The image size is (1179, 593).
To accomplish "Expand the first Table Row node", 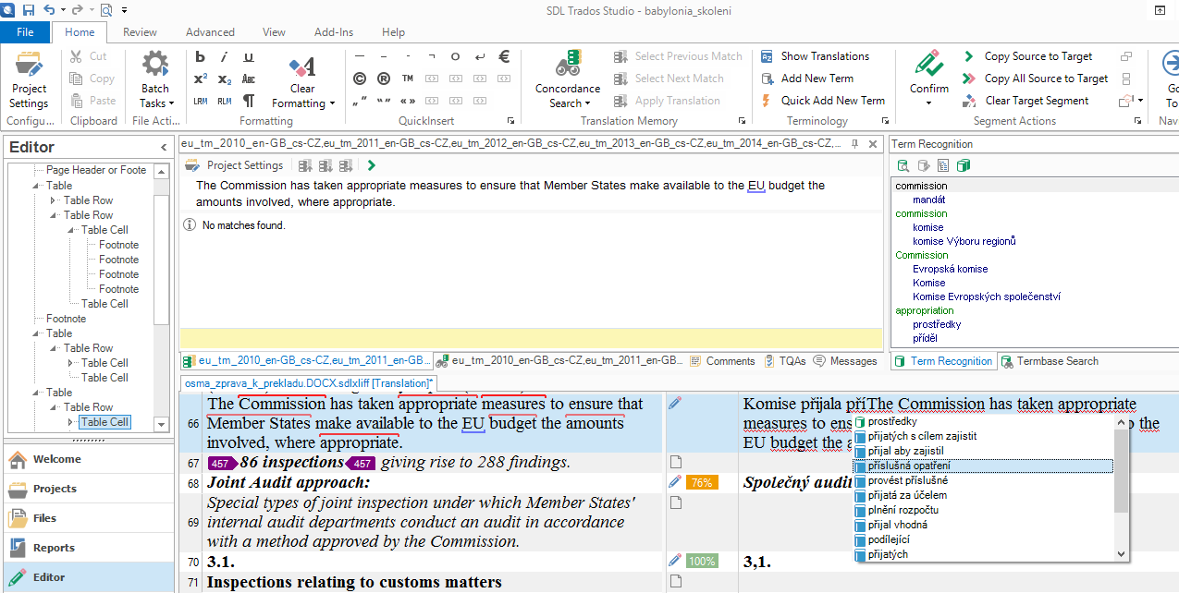I will pyautogui.click(x=53, y=200).
